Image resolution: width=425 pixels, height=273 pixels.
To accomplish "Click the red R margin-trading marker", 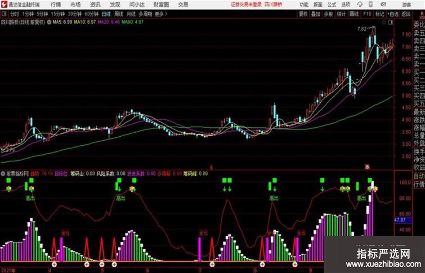I will tap(422, 14).
